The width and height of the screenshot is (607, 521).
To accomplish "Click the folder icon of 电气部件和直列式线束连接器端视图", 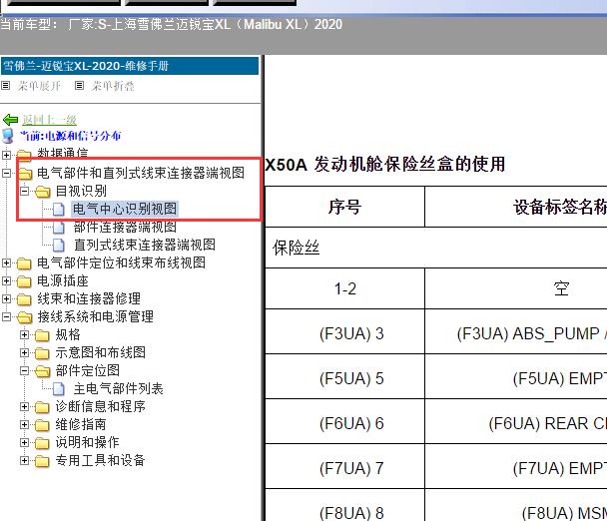I will pyautogui.click(x=24, y=173).
